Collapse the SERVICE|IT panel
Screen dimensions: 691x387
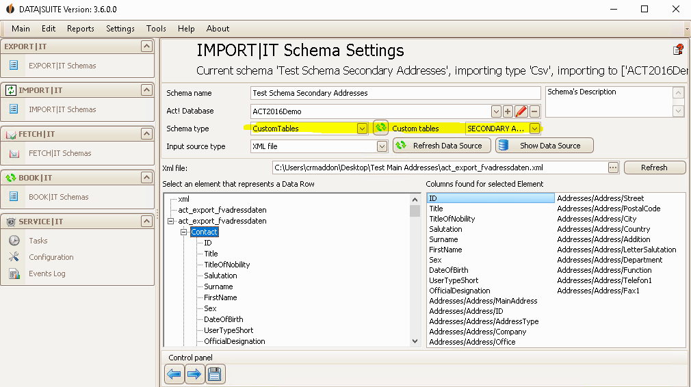(x=146, y=221)
